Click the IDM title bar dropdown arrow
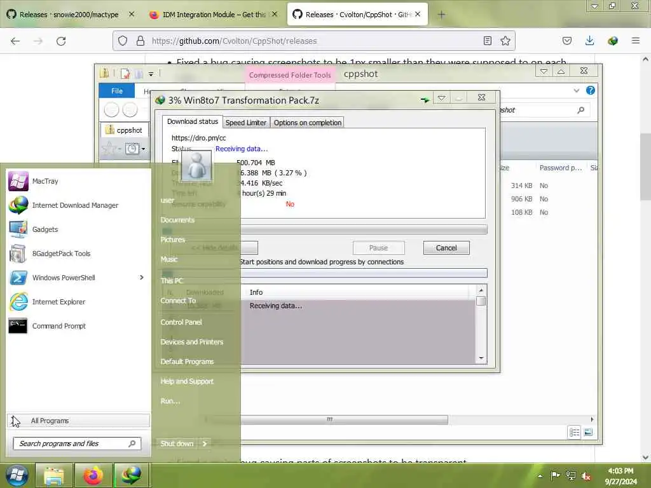Viewport: 651px width, 488px height. pos(441,98)
